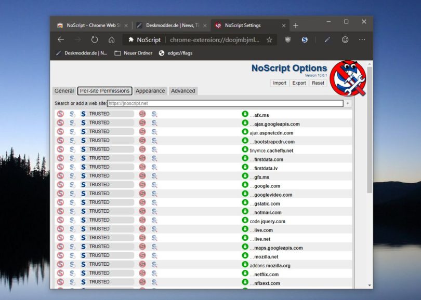Screen dimensions: 421x300
Task: Toggle the green lock for live.com
Action: click(245, 229)
